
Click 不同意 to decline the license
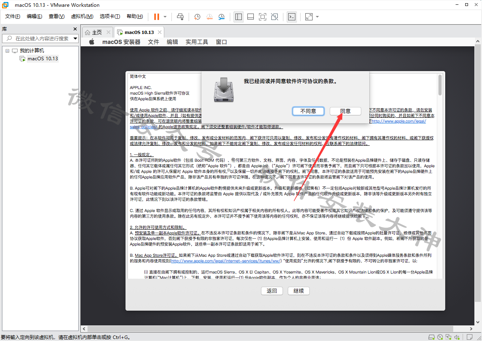308,111
